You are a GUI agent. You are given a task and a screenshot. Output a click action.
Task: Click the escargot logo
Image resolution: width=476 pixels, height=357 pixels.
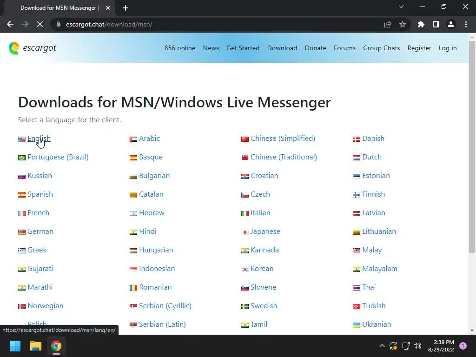(x=33, y=48)
